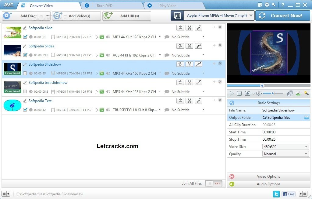Click pencil rename icon beside Softpedia Slideshow
This screenshot has width=312, height=199.
point(25,64)
